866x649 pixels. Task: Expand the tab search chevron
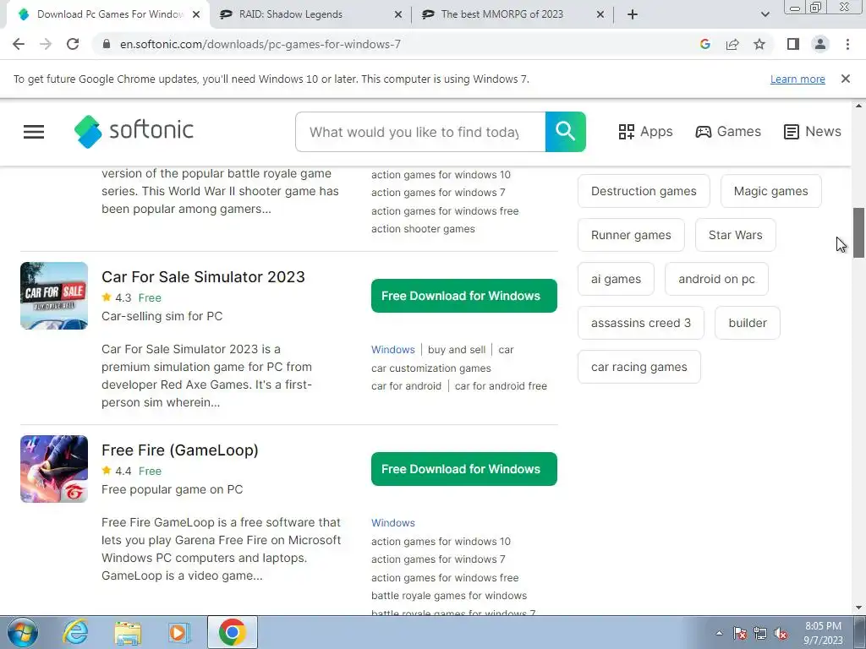pos(765,14)
